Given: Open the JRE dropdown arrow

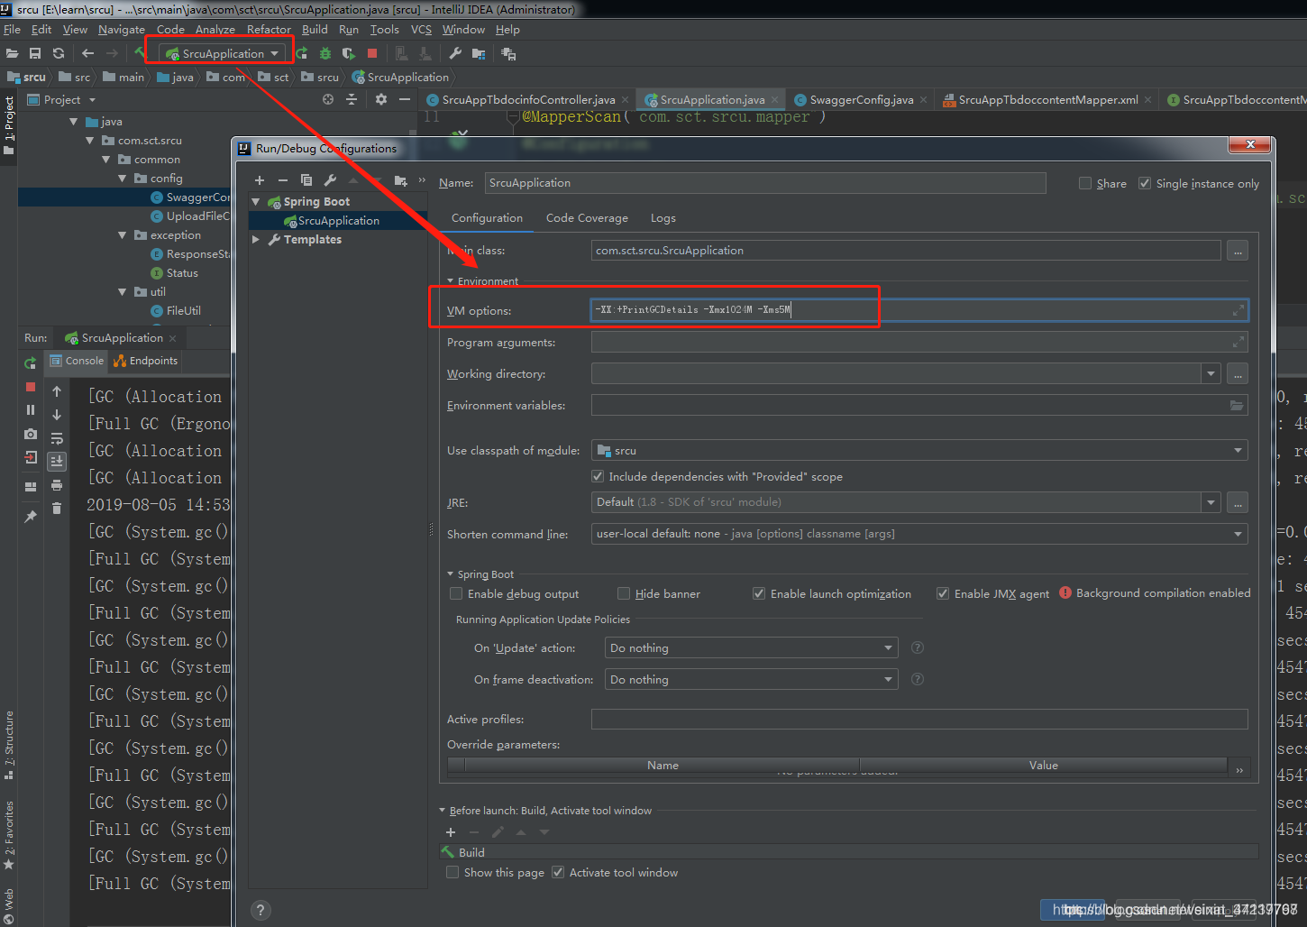Looking at the screenshot, I should click(1211, 502).
